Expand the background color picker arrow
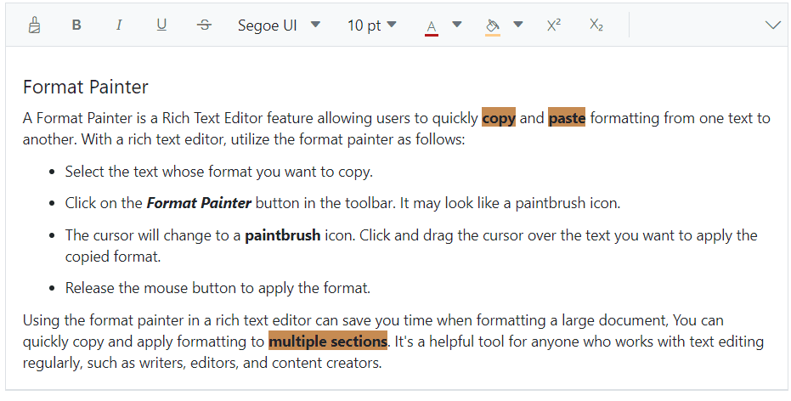The height and width of the screenshot is (401, 791). click(x=518, y=25)
